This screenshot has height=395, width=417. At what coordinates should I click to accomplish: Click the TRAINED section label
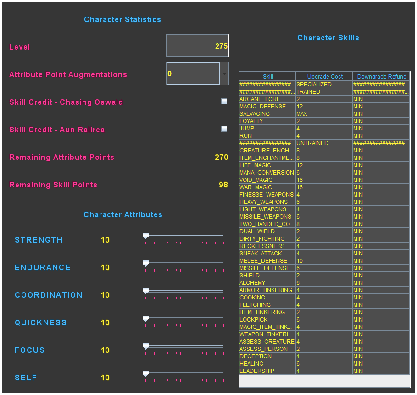324,91
